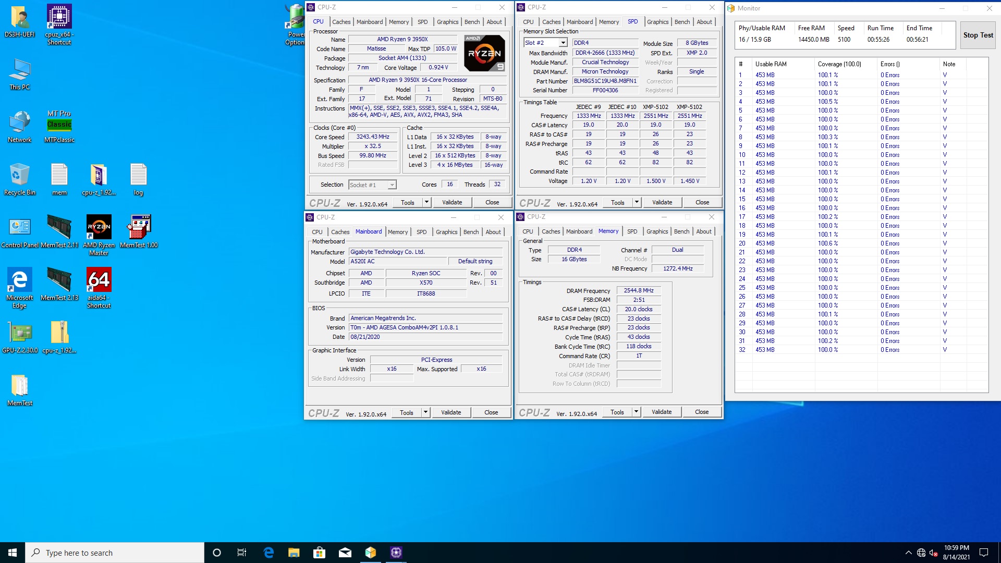
Task: Open the DS3H-UEFI desktop folder icon
Action: 20,21
